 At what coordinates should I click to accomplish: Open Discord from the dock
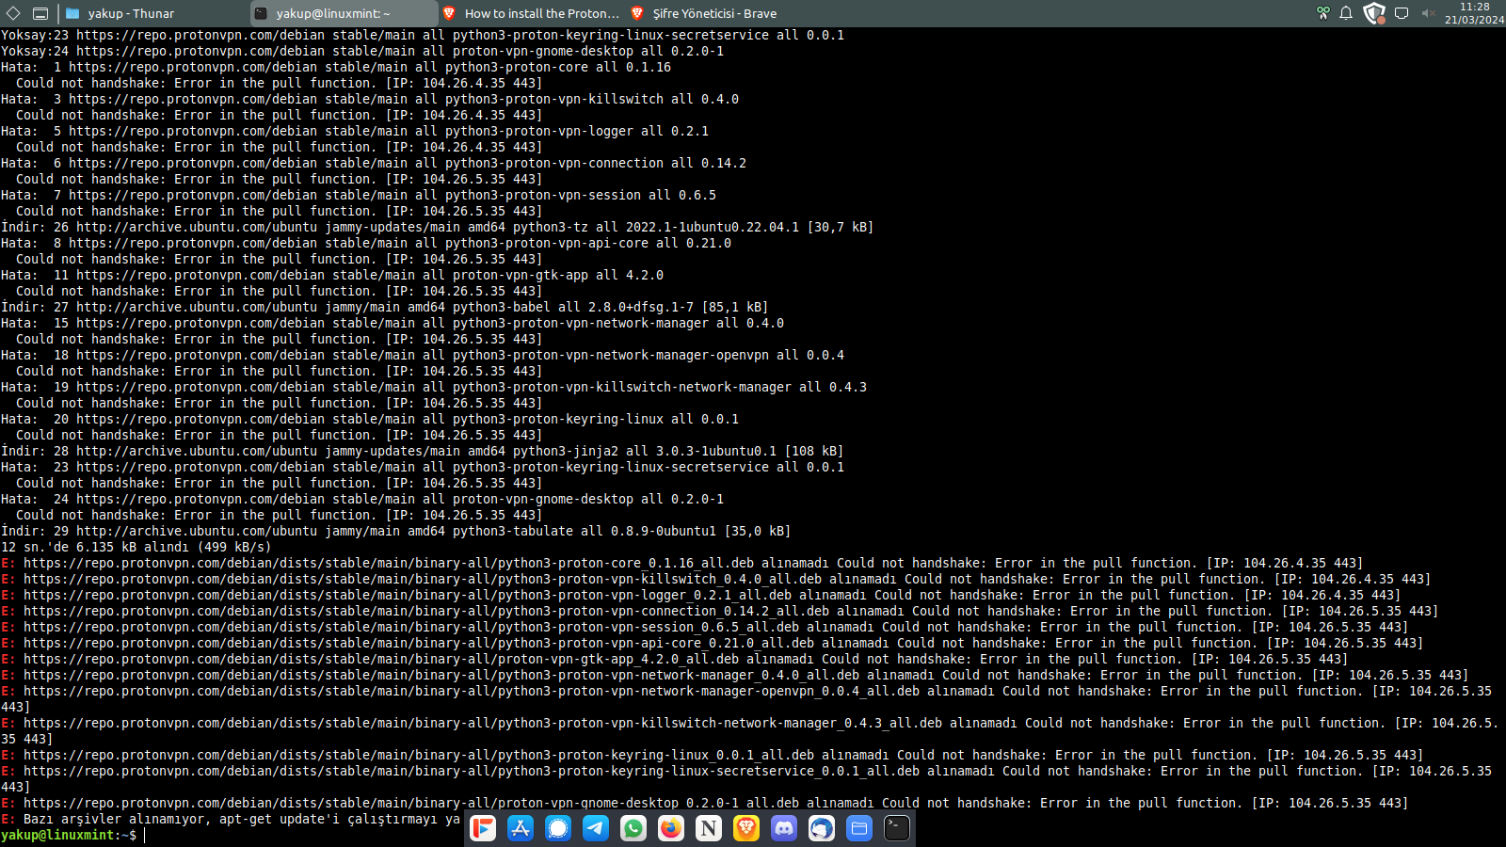click(784, 828)
